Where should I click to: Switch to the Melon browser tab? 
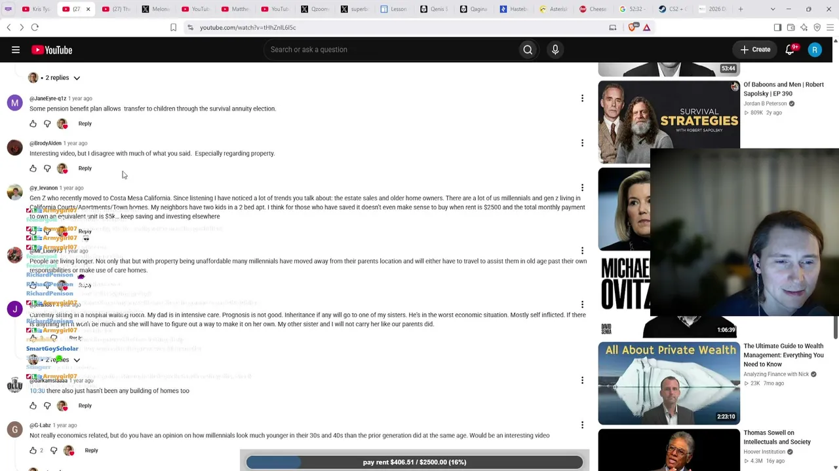tap(155, 9)
